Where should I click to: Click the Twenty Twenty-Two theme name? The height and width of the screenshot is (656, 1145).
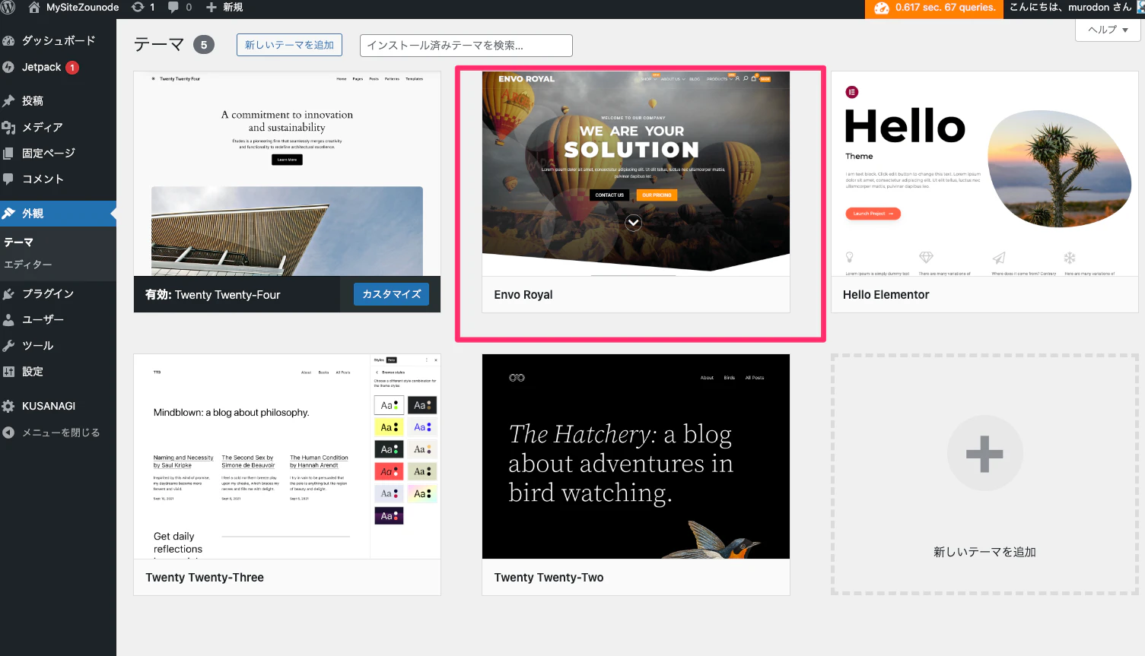click(549, 578)
